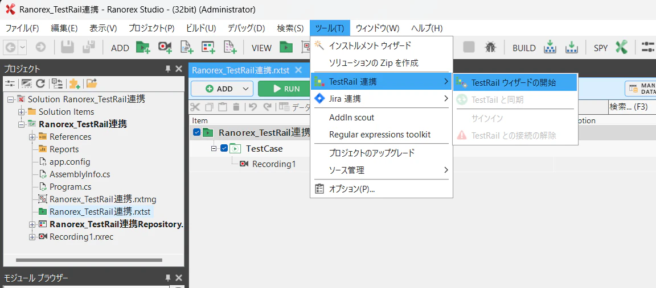Launch Ranorex Spy icon next to SPY
The height and width of the screenshot is (288, 656).
tap(621, 47)
